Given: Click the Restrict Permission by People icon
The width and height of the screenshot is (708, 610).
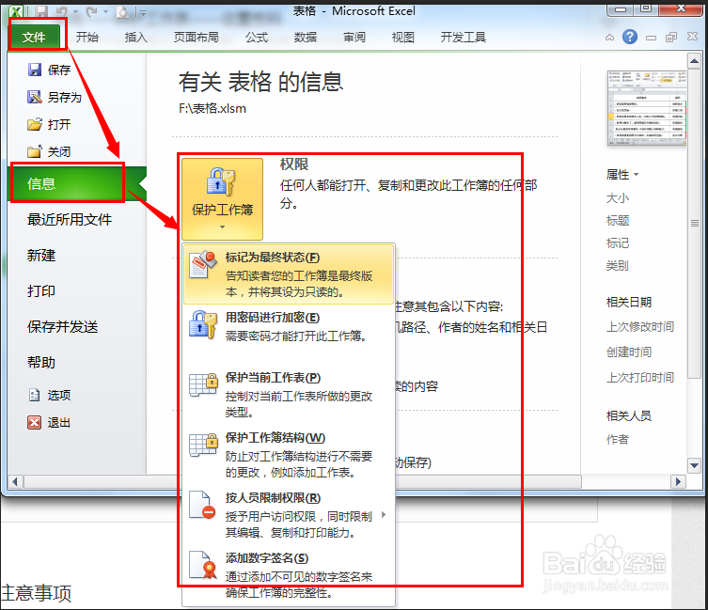Looking at the screenshot, I should click(202, 505).
